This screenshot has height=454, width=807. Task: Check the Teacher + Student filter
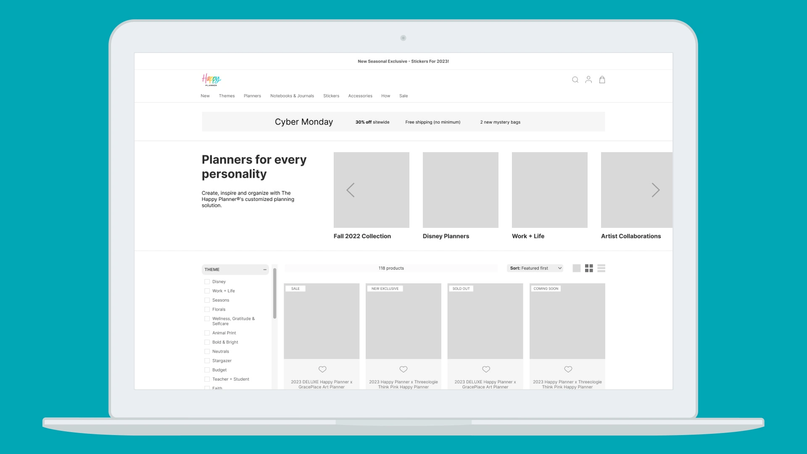(207, 379)
